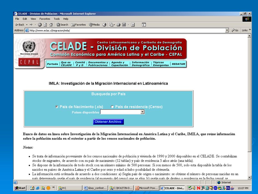The height and width of the screenshot is (194, 258).
Task: Switch to Gbay_confest taskbar button
Action: [95, 188]
